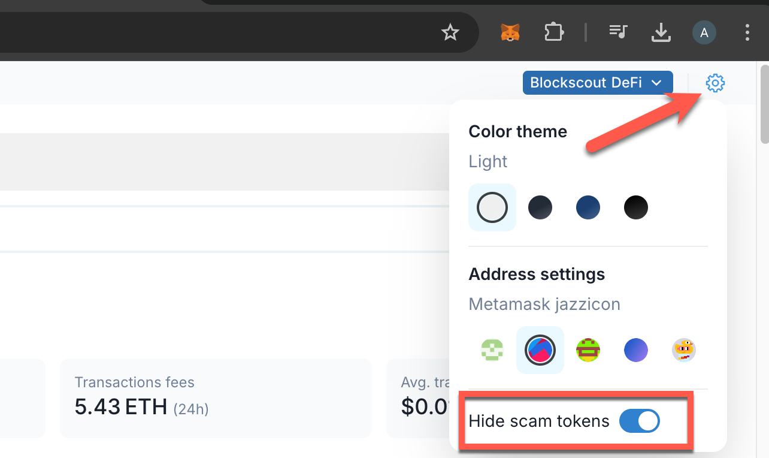
Task: Click the Address settings heading
Action: click(537, 274)
